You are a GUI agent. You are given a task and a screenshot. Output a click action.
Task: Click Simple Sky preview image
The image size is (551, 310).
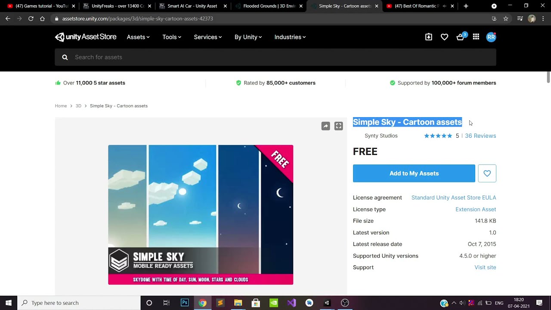[x=201, y=215]
